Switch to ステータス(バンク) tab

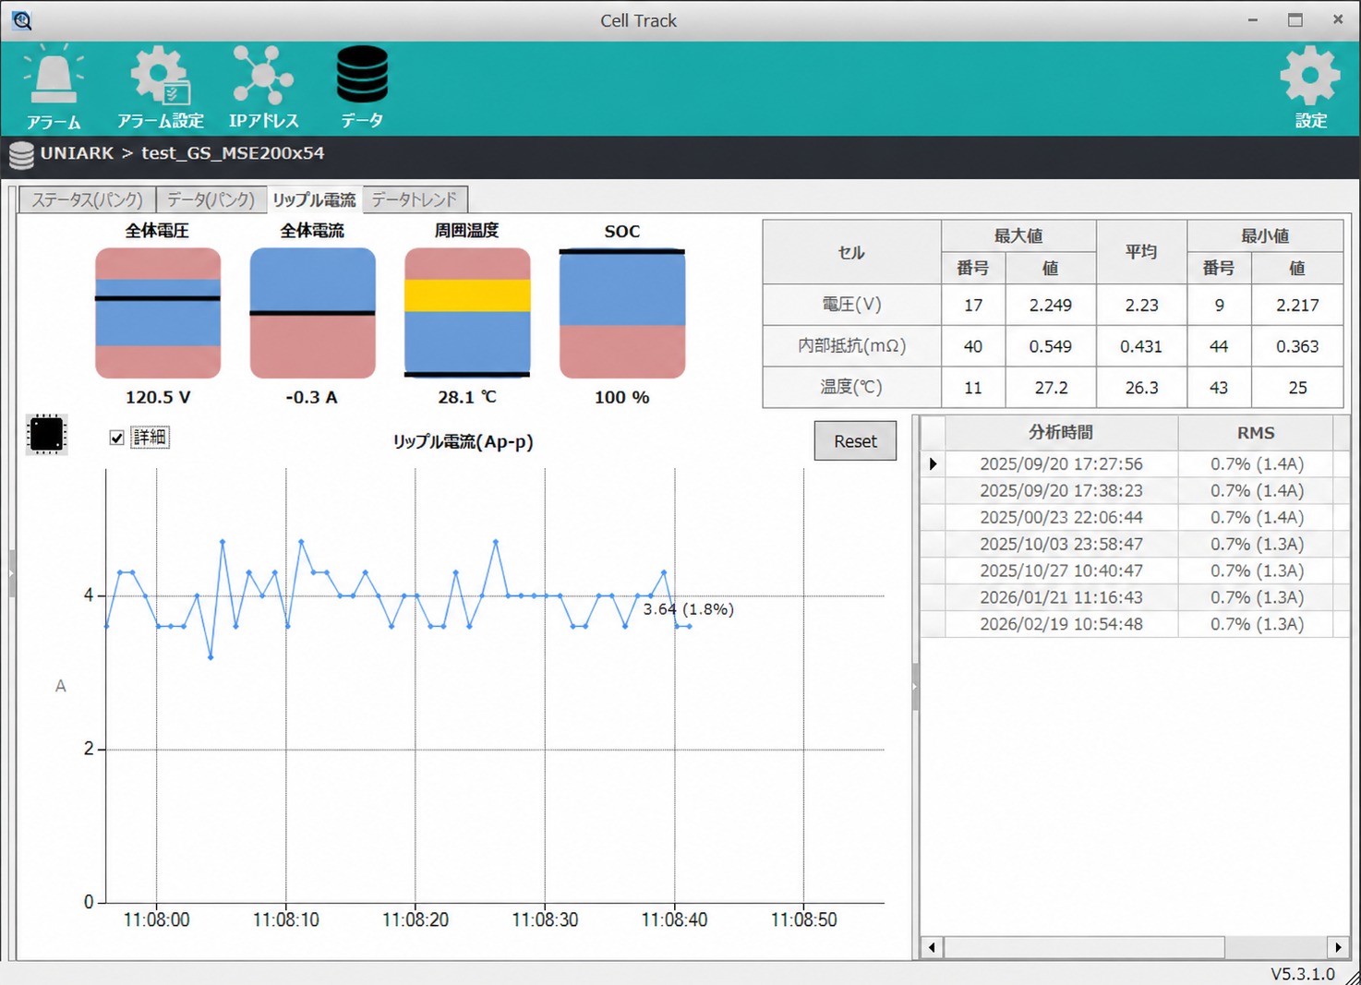pos(88,199)
